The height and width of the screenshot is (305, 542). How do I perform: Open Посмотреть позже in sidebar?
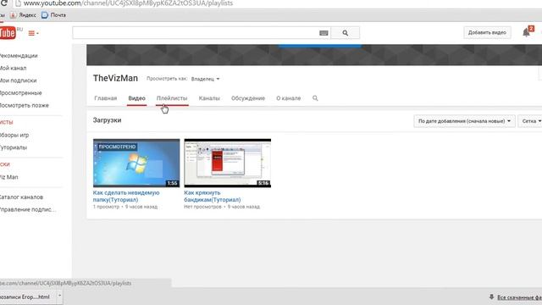click(25, 105)
